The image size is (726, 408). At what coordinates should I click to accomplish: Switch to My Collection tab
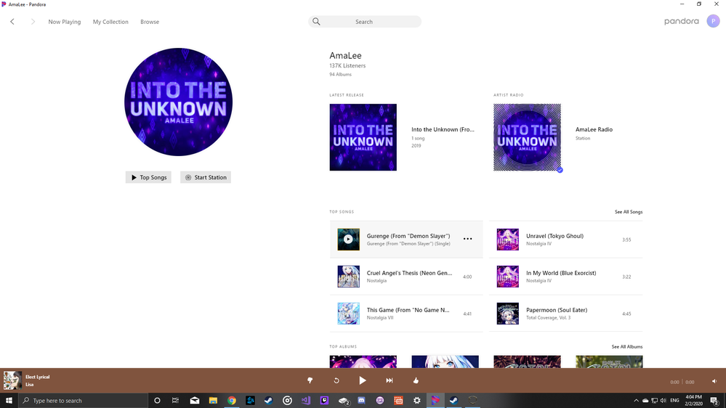(110, 22)
